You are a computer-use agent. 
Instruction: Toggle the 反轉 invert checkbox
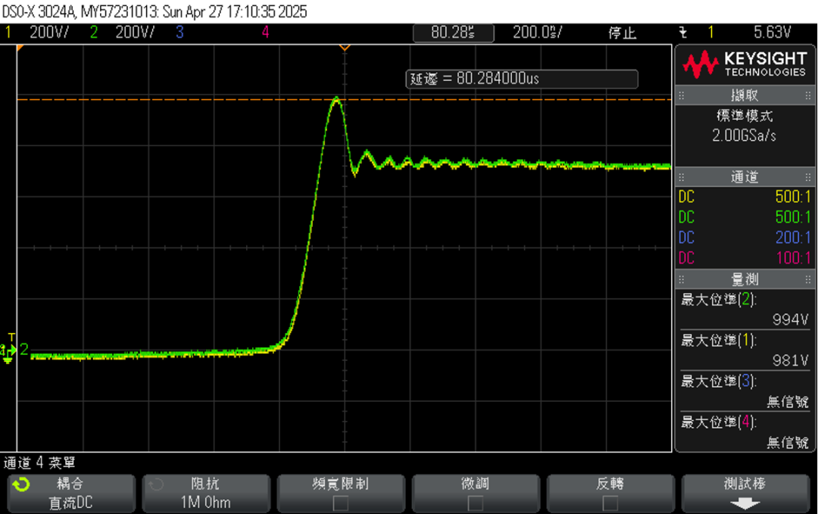pos(610,503)
